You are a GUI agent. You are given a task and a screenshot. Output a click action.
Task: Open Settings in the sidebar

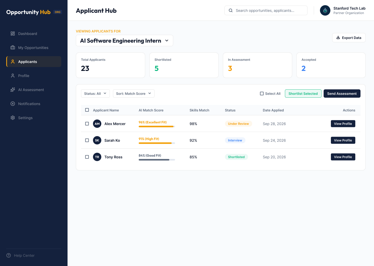pyautogui.click(x=34, y=118)
